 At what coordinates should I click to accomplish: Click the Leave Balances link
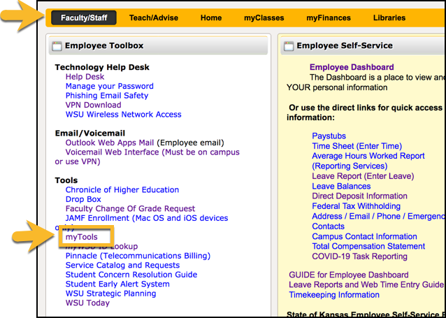click(341, 187)
